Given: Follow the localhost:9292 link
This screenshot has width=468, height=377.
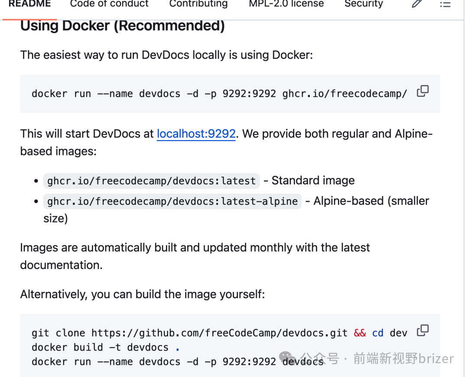Looking at the screenshot, I should coord(196,134).
